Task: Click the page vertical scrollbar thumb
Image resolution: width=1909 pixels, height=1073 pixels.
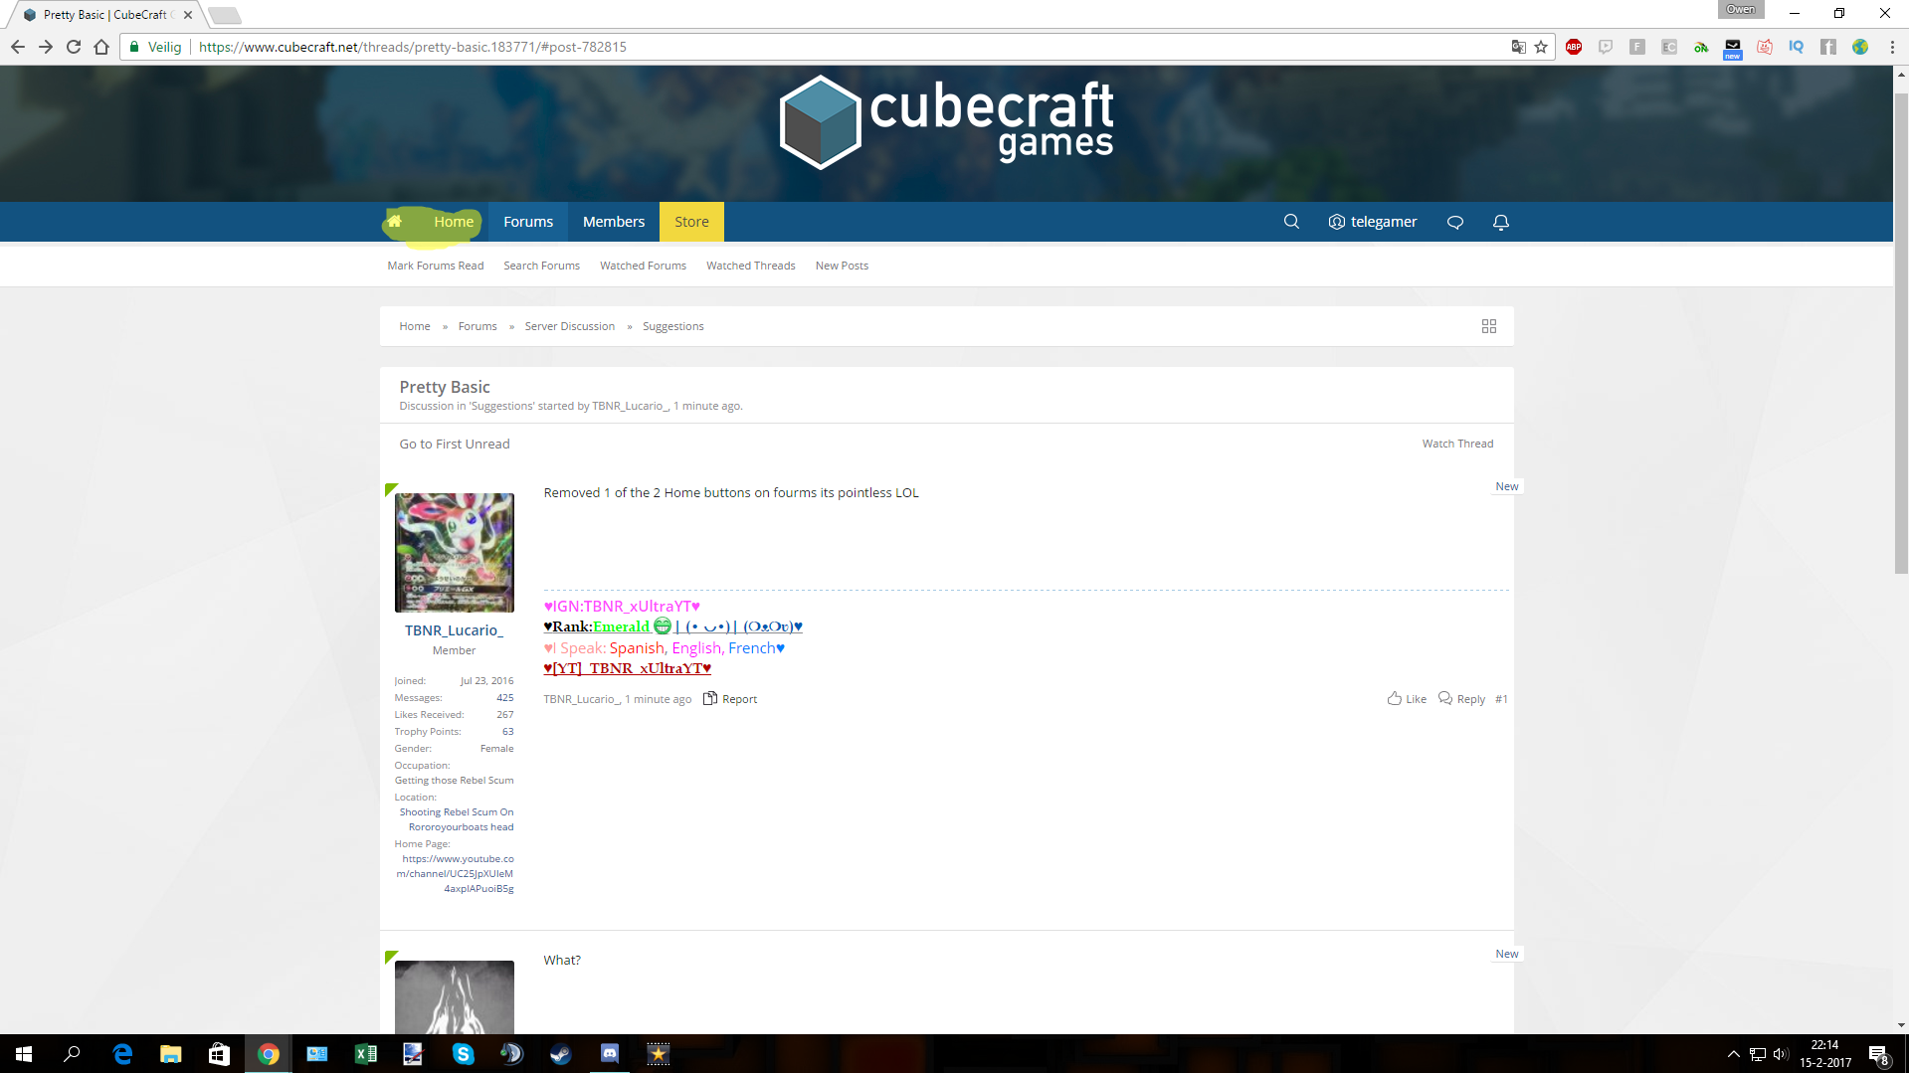Action: pos(1901,333)
